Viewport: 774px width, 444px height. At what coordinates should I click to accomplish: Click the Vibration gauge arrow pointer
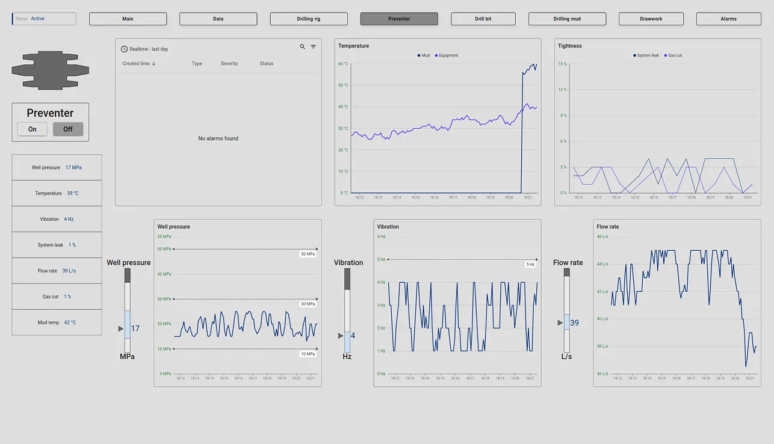coord(341,336)
